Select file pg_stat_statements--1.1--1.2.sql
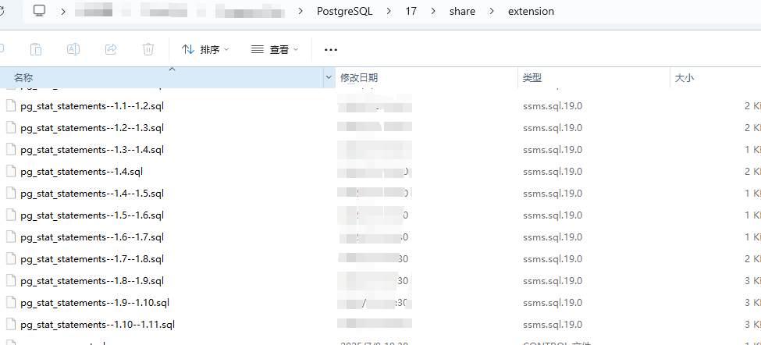The image size is (761, 345). click(92, 106)
